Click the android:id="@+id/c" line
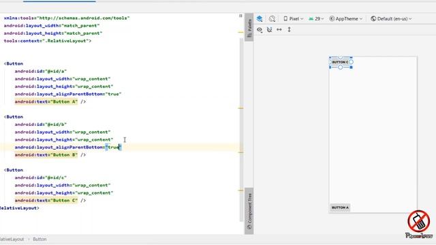 [41, 178]
